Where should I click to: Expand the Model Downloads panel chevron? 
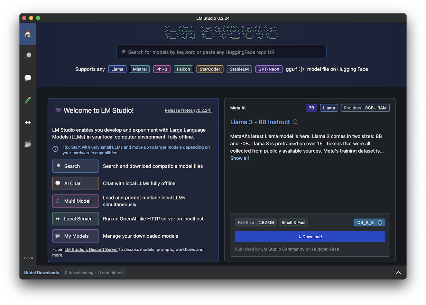(x=398, y=273)
